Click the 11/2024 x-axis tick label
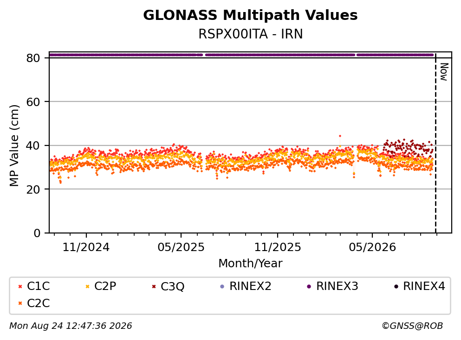This screenshot has width=461, height=340. coord(86,247)
